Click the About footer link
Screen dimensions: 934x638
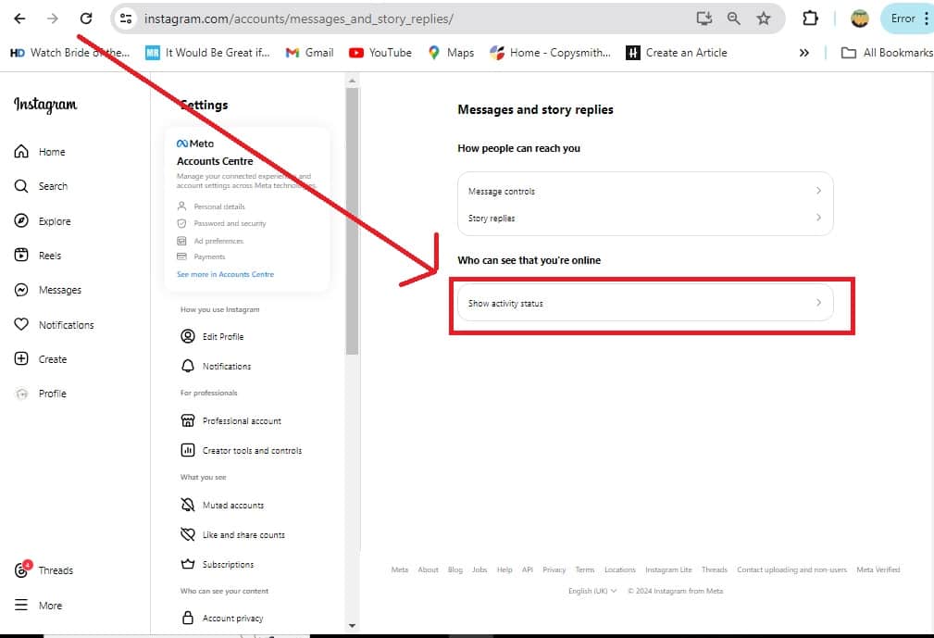click(428, 569)
